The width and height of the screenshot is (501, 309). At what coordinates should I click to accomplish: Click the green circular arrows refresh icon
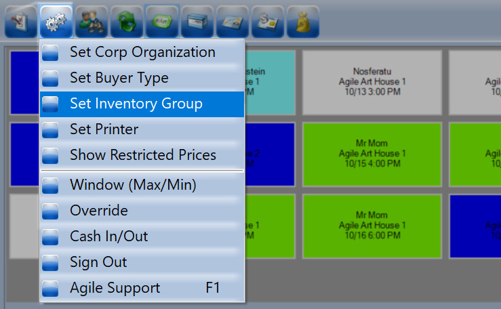point(127,22)
